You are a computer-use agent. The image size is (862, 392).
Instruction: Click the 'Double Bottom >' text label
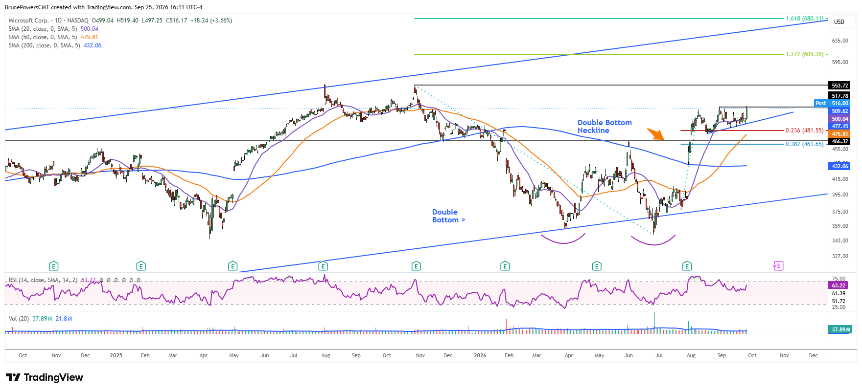[x=448, y=216]
